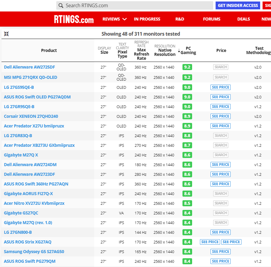271x267 pixels.
Task: Click SEE PRICE for Dell Alienware AW2724DM
Action: click(220, 165)
